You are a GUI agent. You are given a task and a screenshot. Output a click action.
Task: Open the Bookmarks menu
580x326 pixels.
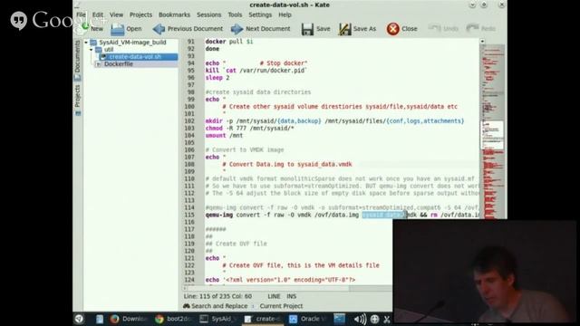(x=174, y=14)
